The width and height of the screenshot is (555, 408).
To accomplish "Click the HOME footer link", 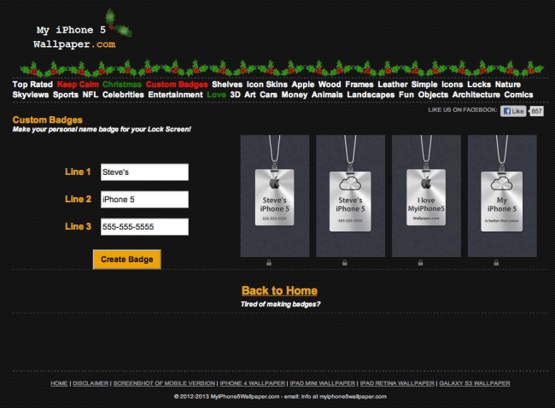I will [59, 383].
